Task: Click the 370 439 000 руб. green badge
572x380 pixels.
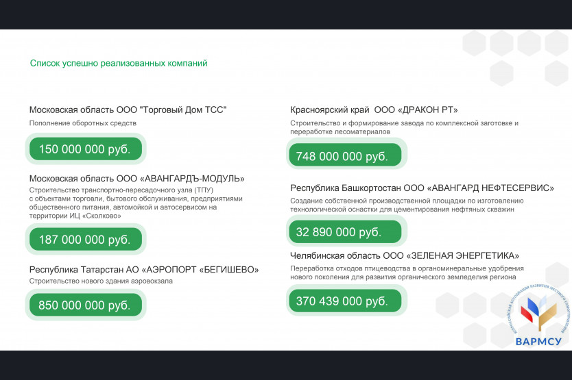Action: point(345,301)
